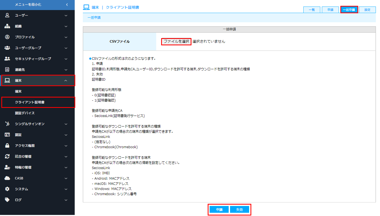Screen dimensions: 380x216
Task: Click the blue 失効 revoke button
Action: [x=239, y=210]
